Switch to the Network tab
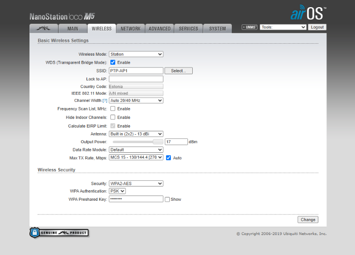The height and width of the screenshot is (255, 355). point(130,29)
